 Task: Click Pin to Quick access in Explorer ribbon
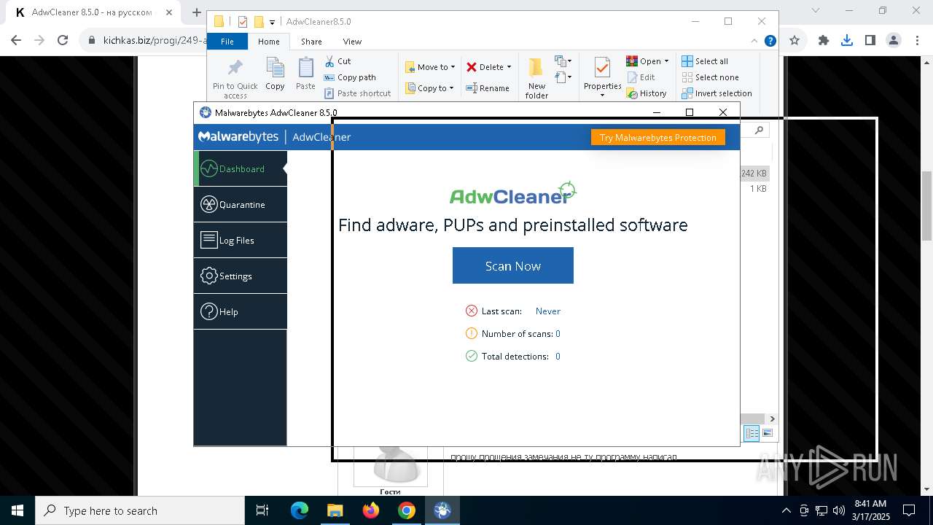235,78
